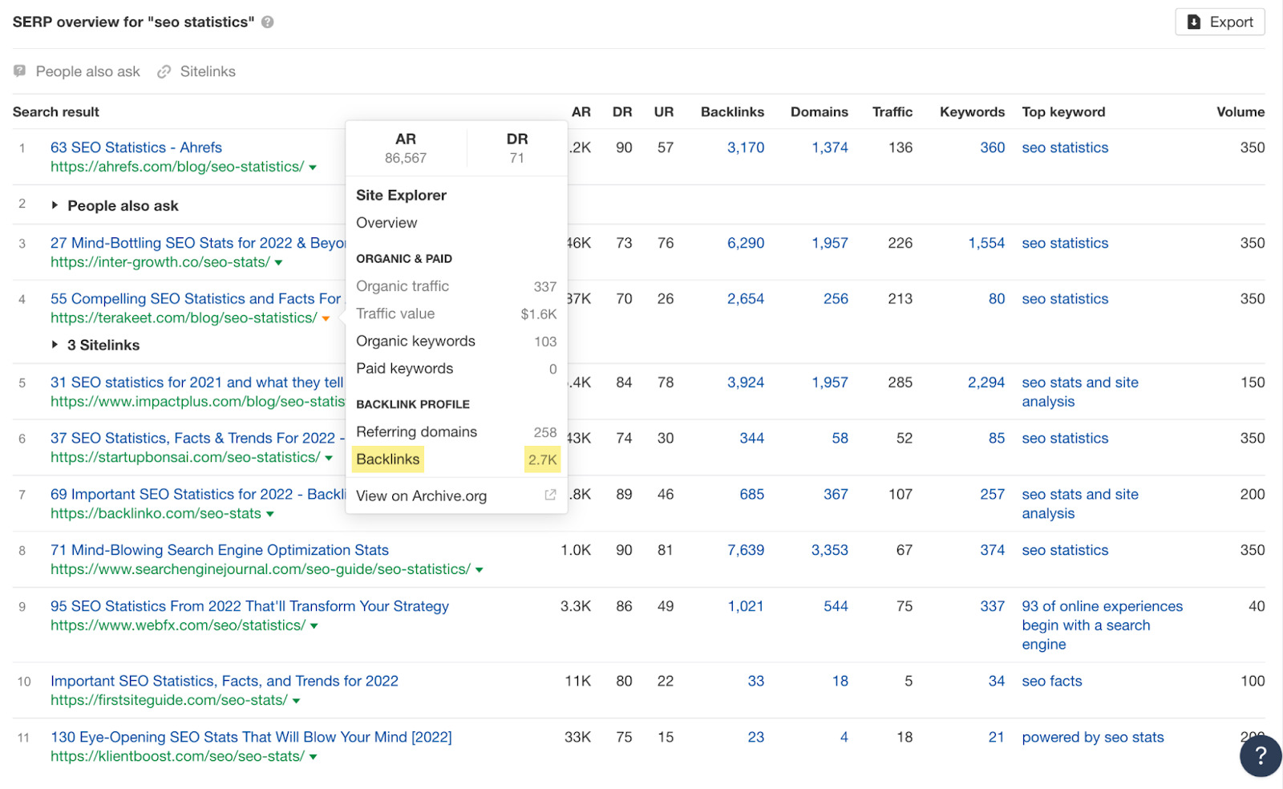Screen dimensions: 1283x789
Task: Select Overview in Site Explorer menu
Action: click(x=387, y=223)
